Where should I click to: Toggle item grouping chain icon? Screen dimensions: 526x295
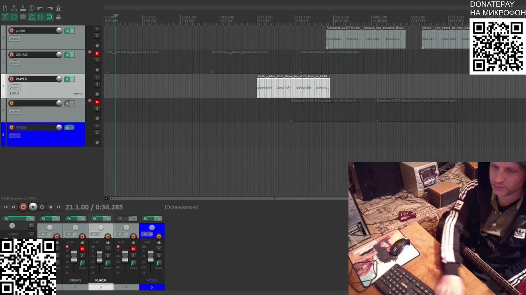point(14,17)
